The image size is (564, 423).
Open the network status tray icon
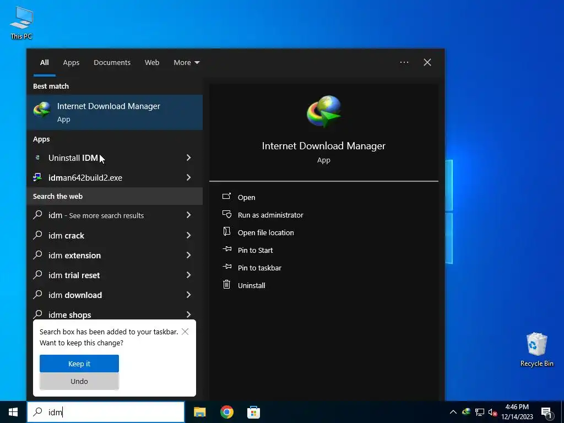tap(480, 412)
